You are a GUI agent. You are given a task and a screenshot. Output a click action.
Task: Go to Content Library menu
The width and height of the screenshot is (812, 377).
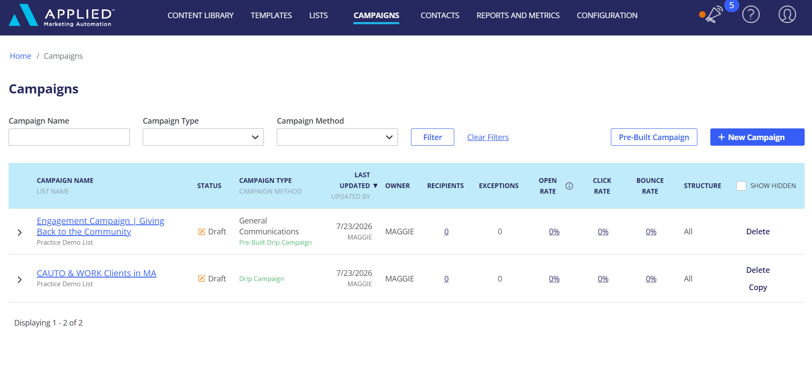pos(201,16)
